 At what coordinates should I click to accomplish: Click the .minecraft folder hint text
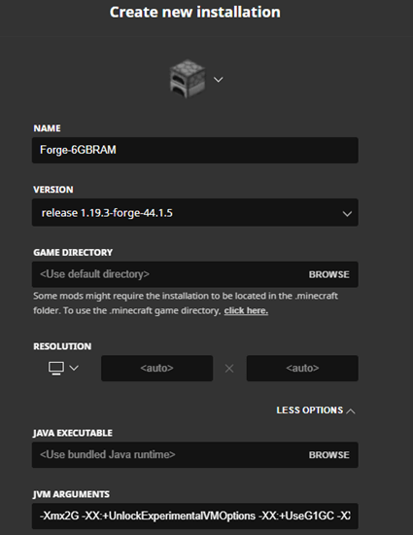coord(186,303)
